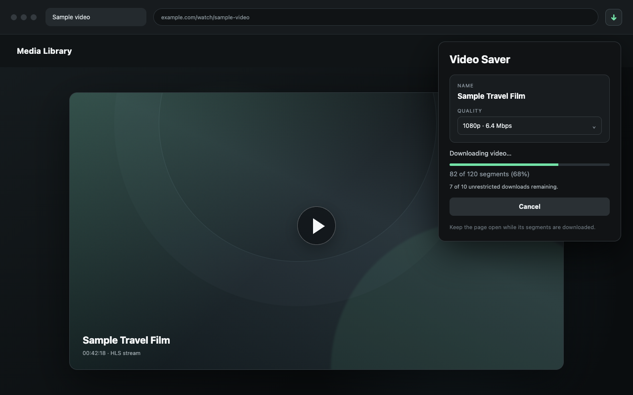Click the NAME field label
This screenshot has height=395, width=633.
tap(465, 86)
